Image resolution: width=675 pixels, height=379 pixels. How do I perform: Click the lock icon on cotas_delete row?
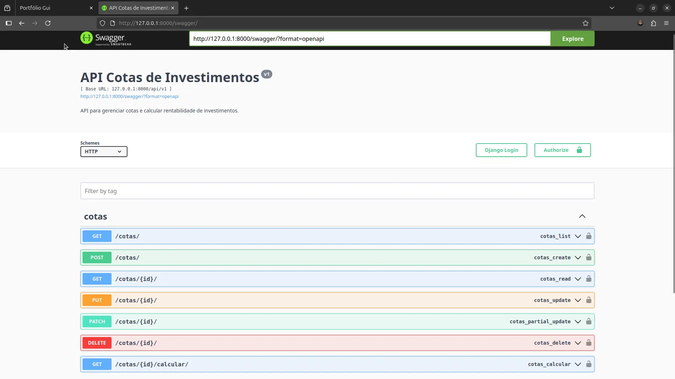pyautogui.click(x=588, y=343)
